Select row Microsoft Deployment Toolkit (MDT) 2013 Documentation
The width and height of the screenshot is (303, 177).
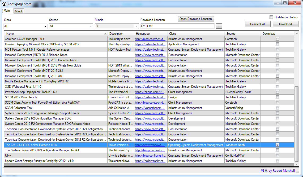[149, 60]
